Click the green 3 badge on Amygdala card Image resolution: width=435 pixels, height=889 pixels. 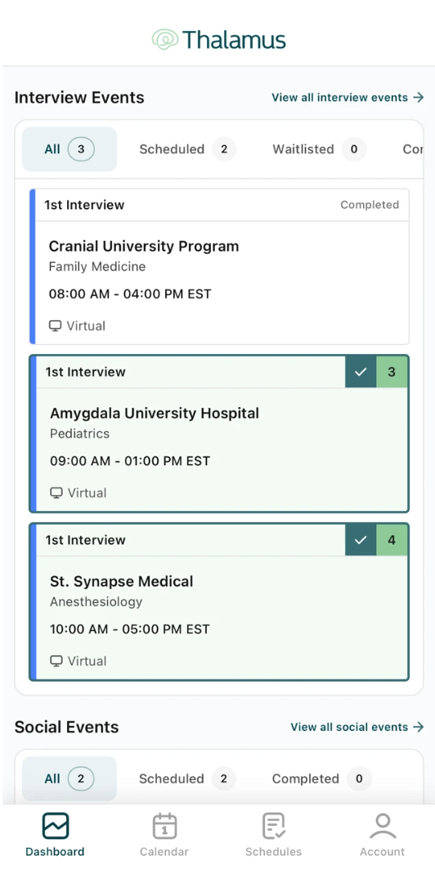(x=392, y=372)
